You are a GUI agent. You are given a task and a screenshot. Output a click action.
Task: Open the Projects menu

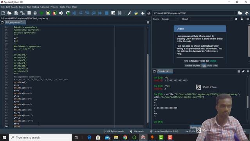(x=54, y=7)
